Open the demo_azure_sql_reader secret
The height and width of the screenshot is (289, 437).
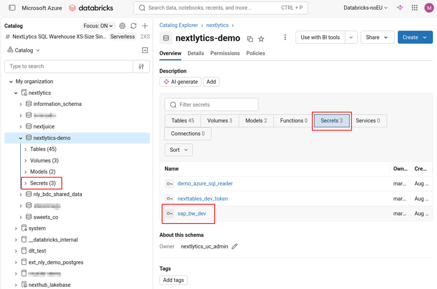tap(205, 184)
